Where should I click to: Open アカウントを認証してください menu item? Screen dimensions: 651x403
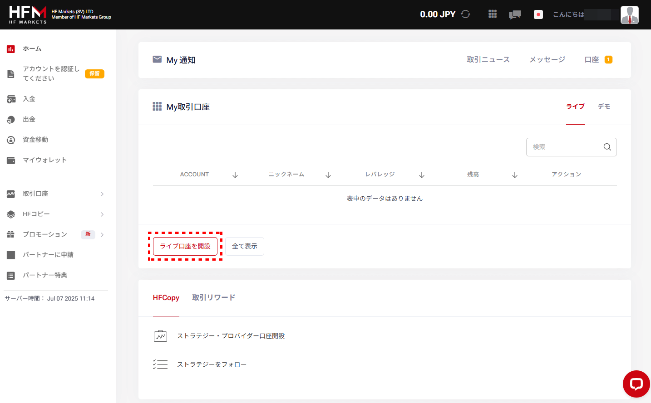coord(51,73)
